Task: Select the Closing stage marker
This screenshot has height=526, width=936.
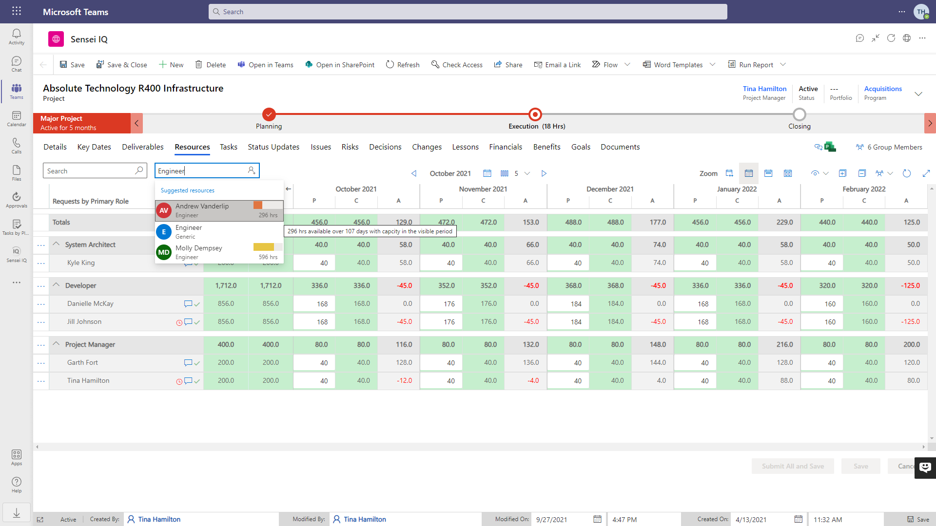Action: [x=799, y=114]
